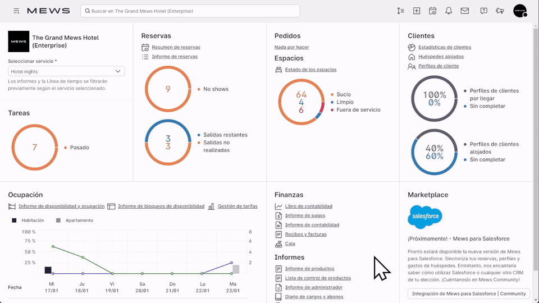Click the help question-mark icon
This screenshot has height=303, width=539.
point(483,11)
